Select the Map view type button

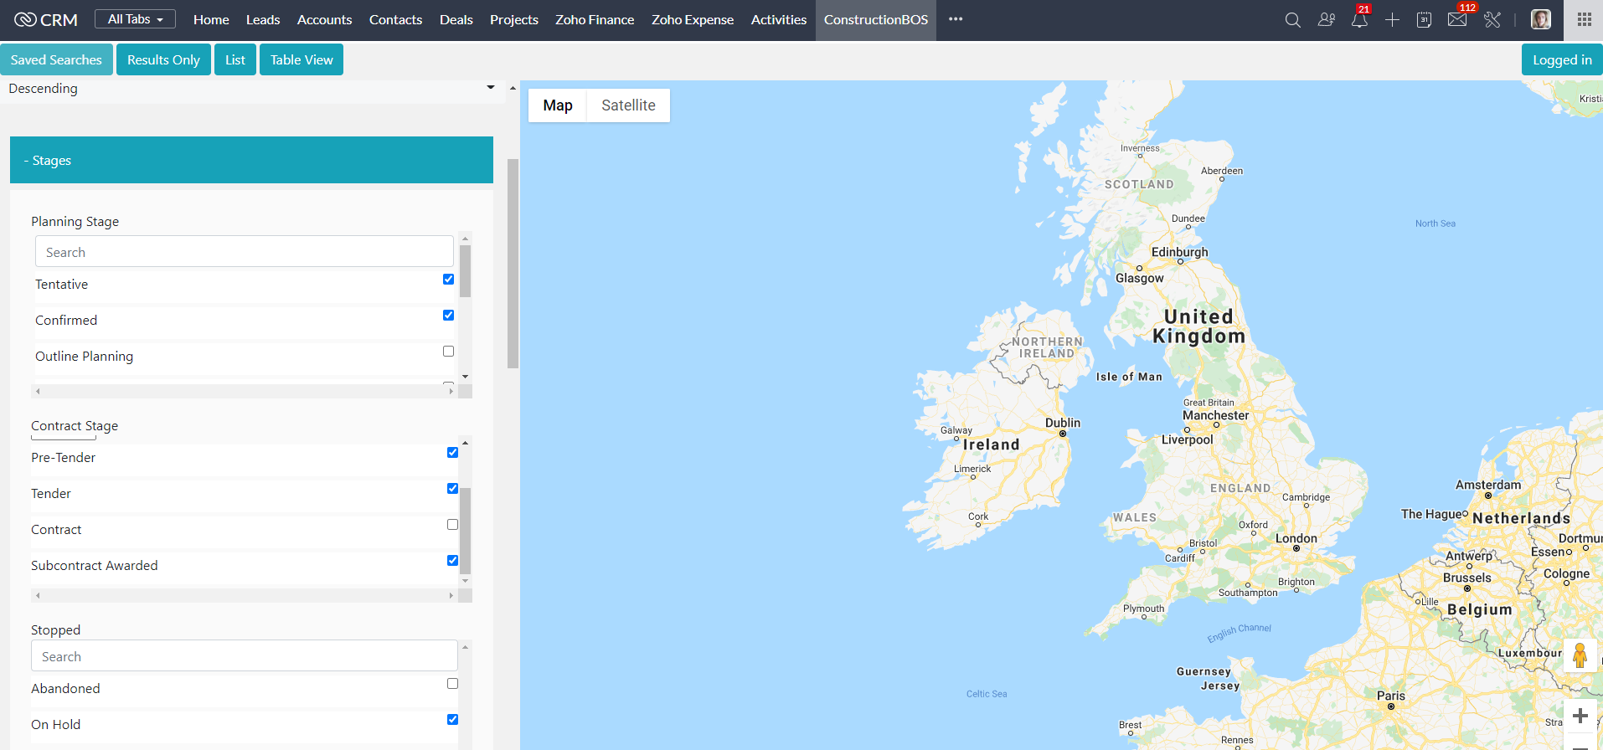(x=558, y=105)
